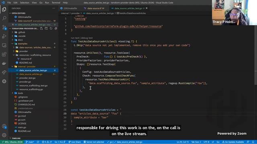Click Server not selected status item
This screenshot has height=144, width=257.
[x=94, y=142]
